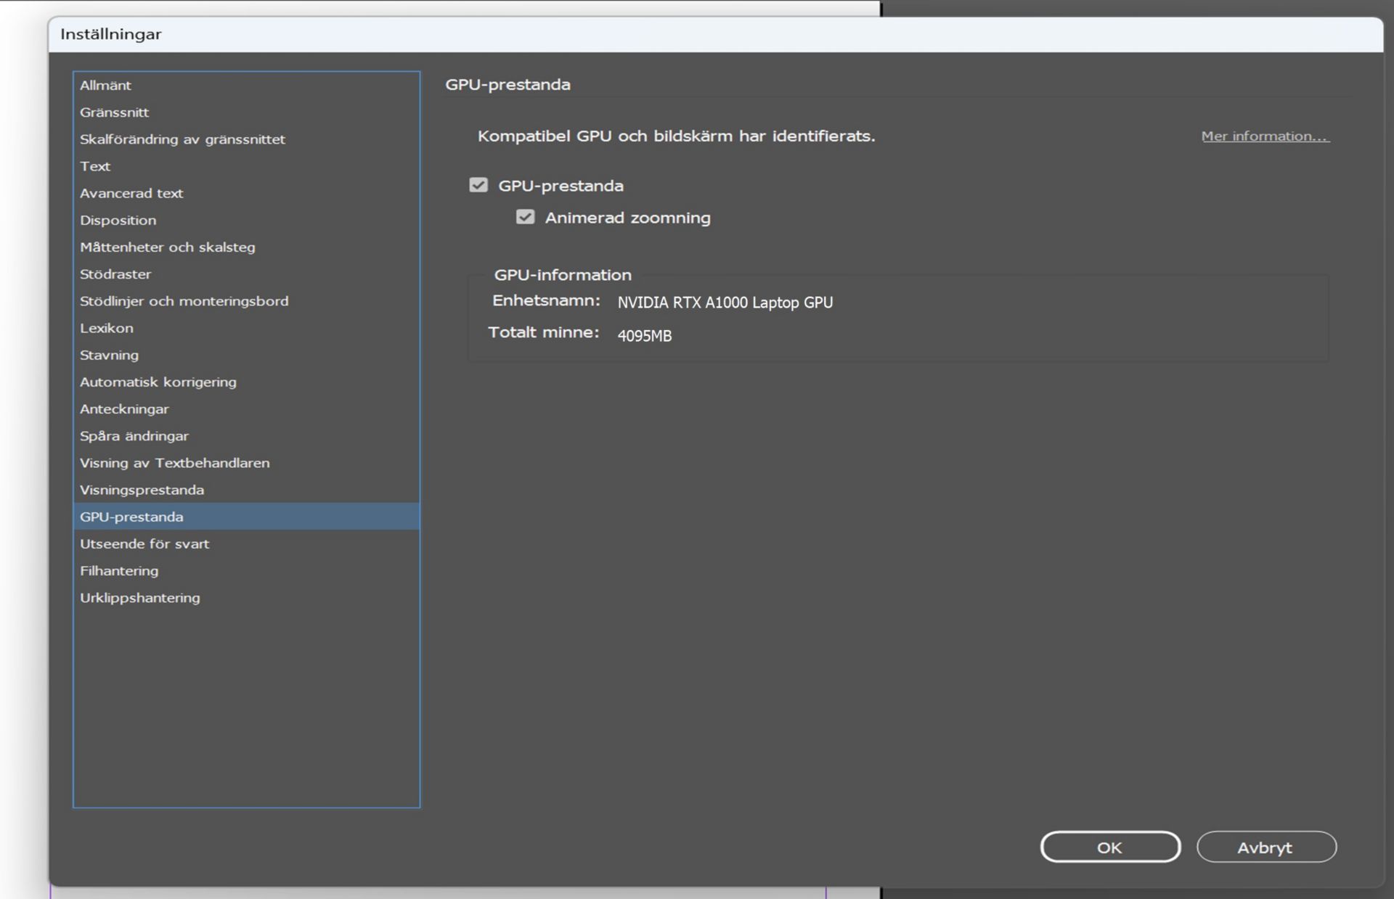Open the Mer information link

pyautogui.click(x=1265, y=136)
